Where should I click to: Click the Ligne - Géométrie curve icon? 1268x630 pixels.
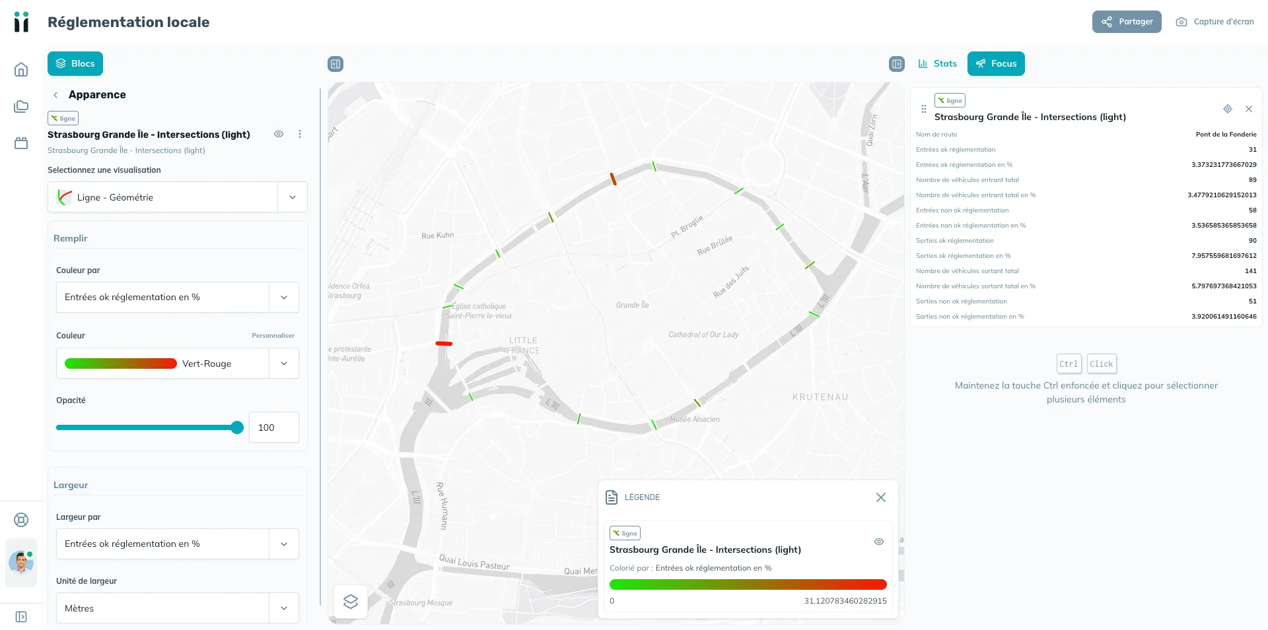pos(65,197)
